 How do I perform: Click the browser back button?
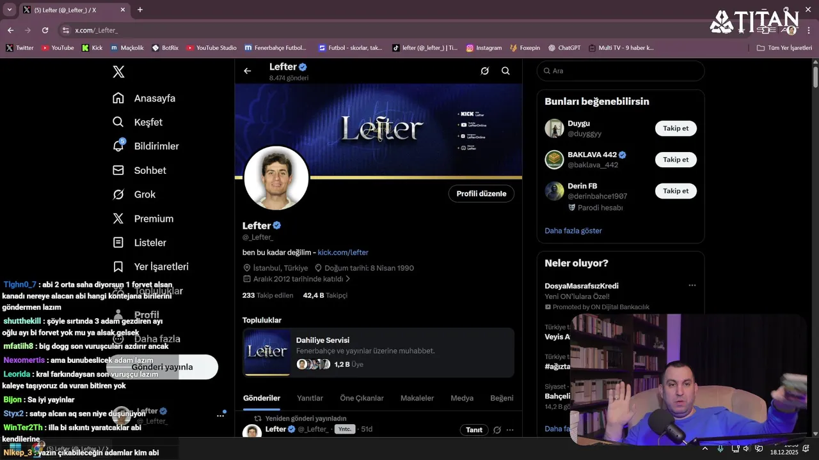10,30
